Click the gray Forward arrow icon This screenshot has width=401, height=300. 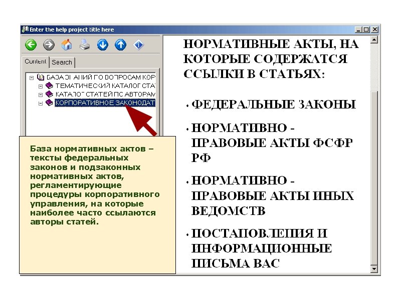pyautogui.click(x=49, y=45)
